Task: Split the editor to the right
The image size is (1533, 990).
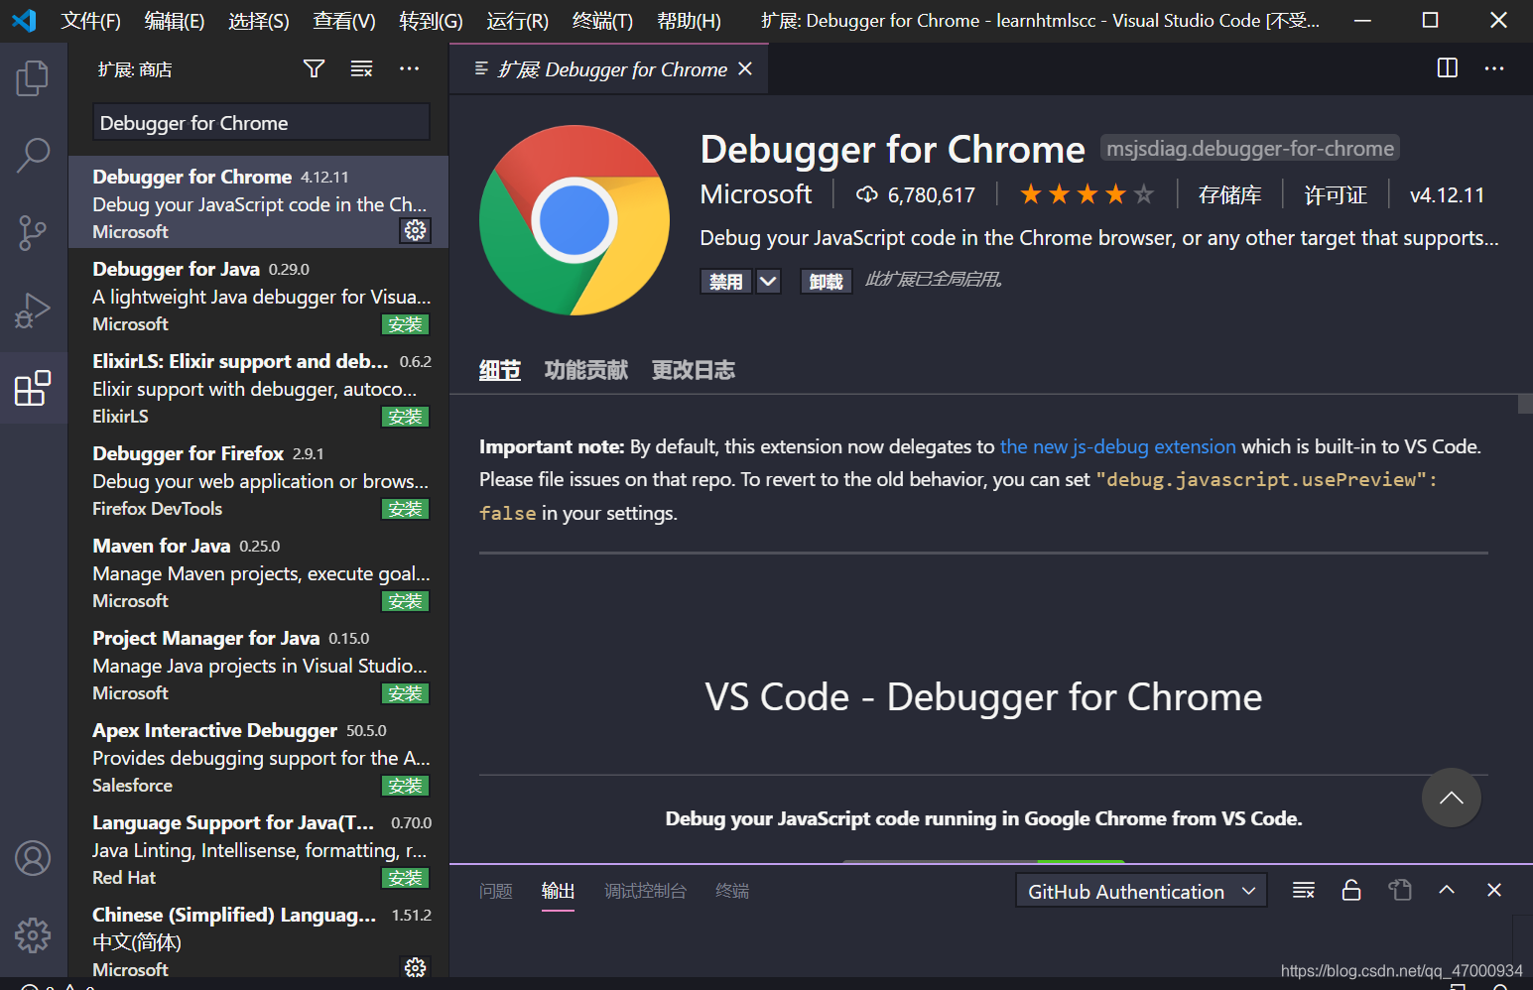Action: click(1448, 67)
